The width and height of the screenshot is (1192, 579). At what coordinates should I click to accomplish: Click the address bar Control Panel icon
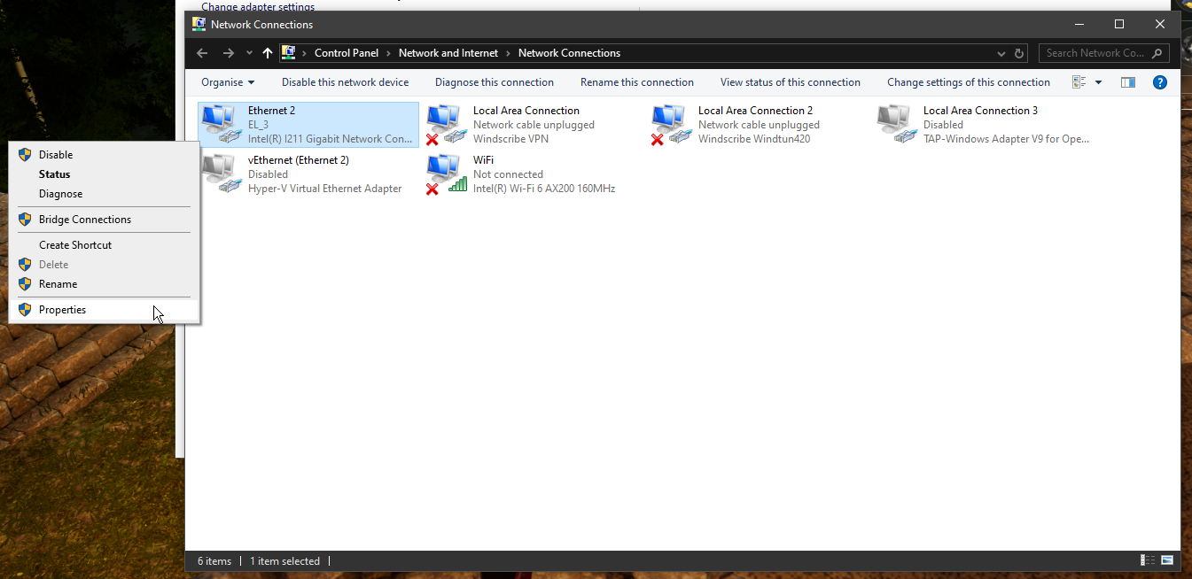coord(288,53)
